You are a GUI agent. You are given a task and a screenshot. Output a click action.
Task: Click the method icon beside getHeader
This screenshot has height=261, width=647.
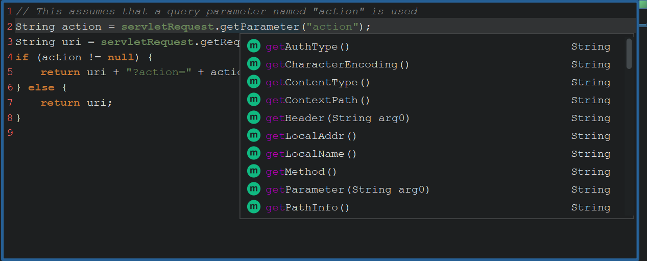pyautogui.click(x=254, y=117)
